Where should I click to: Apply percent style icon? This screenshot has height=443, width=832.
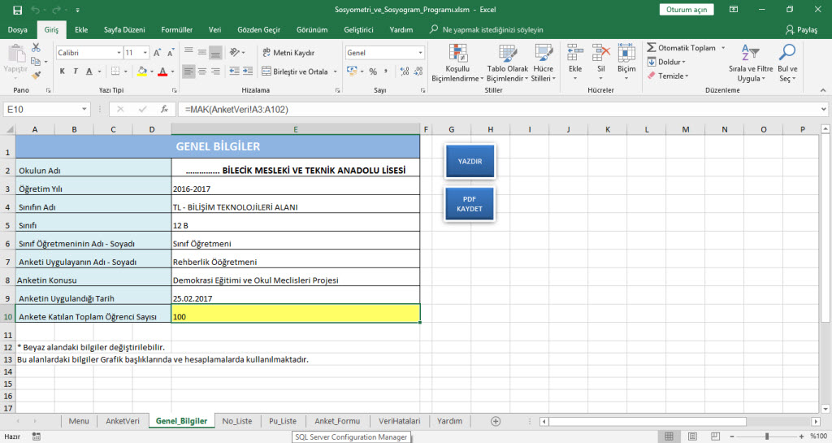pyautogui.click(x=373, y=71)
